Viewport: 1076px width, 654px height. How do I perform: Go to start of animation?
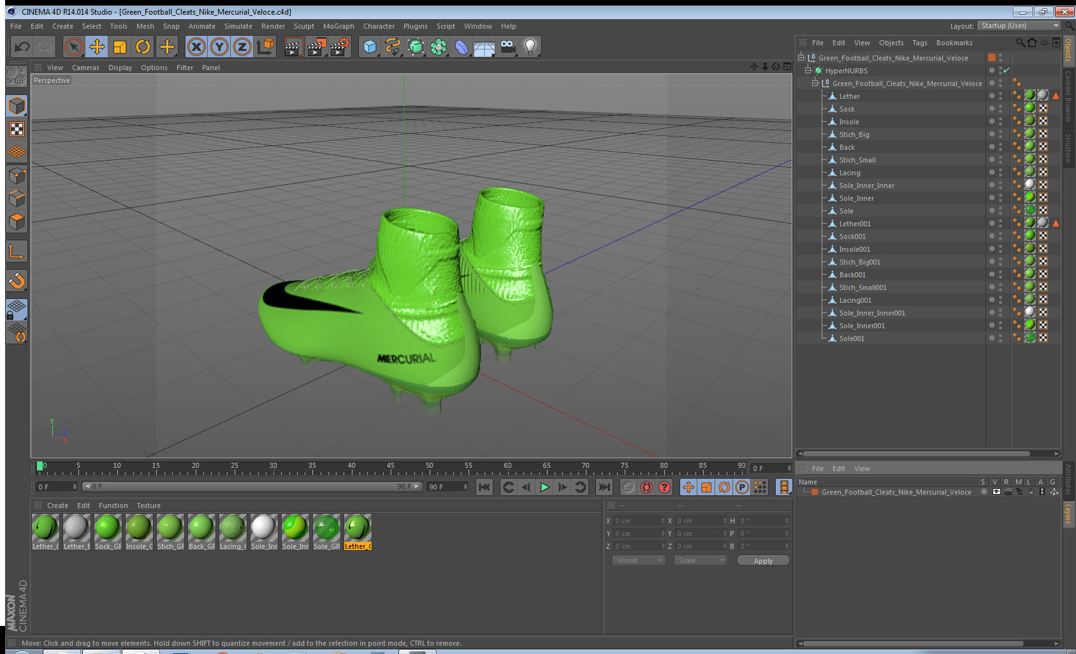point(484,487)
